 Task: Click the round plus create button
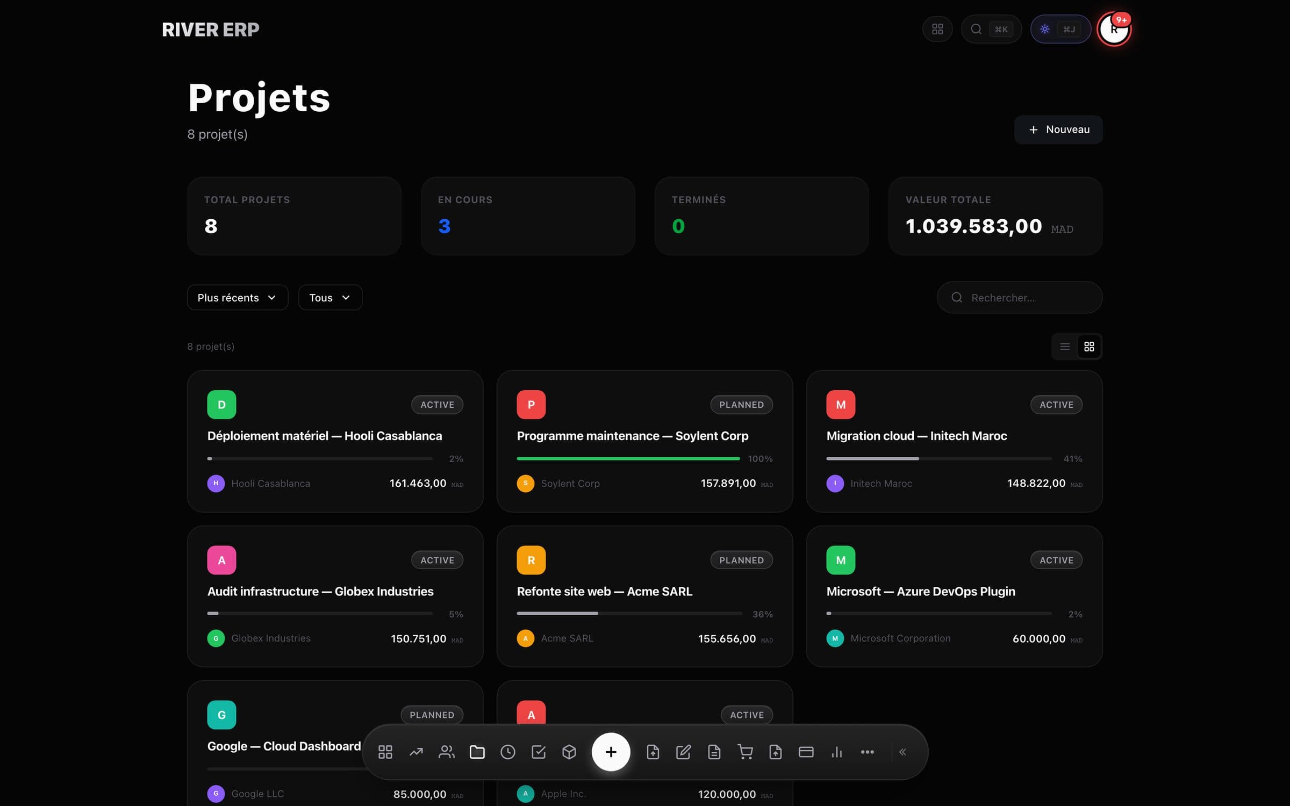click(x=611, y=752)
